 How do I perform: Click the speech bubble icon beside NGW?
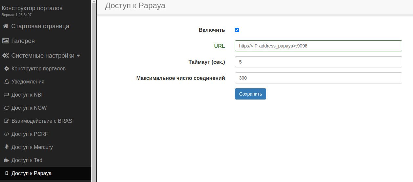[x=6, y=108]
